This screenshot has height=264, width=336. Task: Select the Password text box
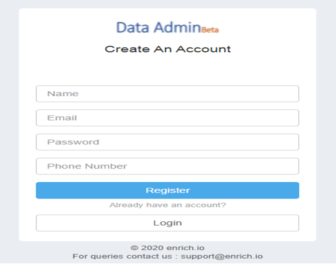168,142
